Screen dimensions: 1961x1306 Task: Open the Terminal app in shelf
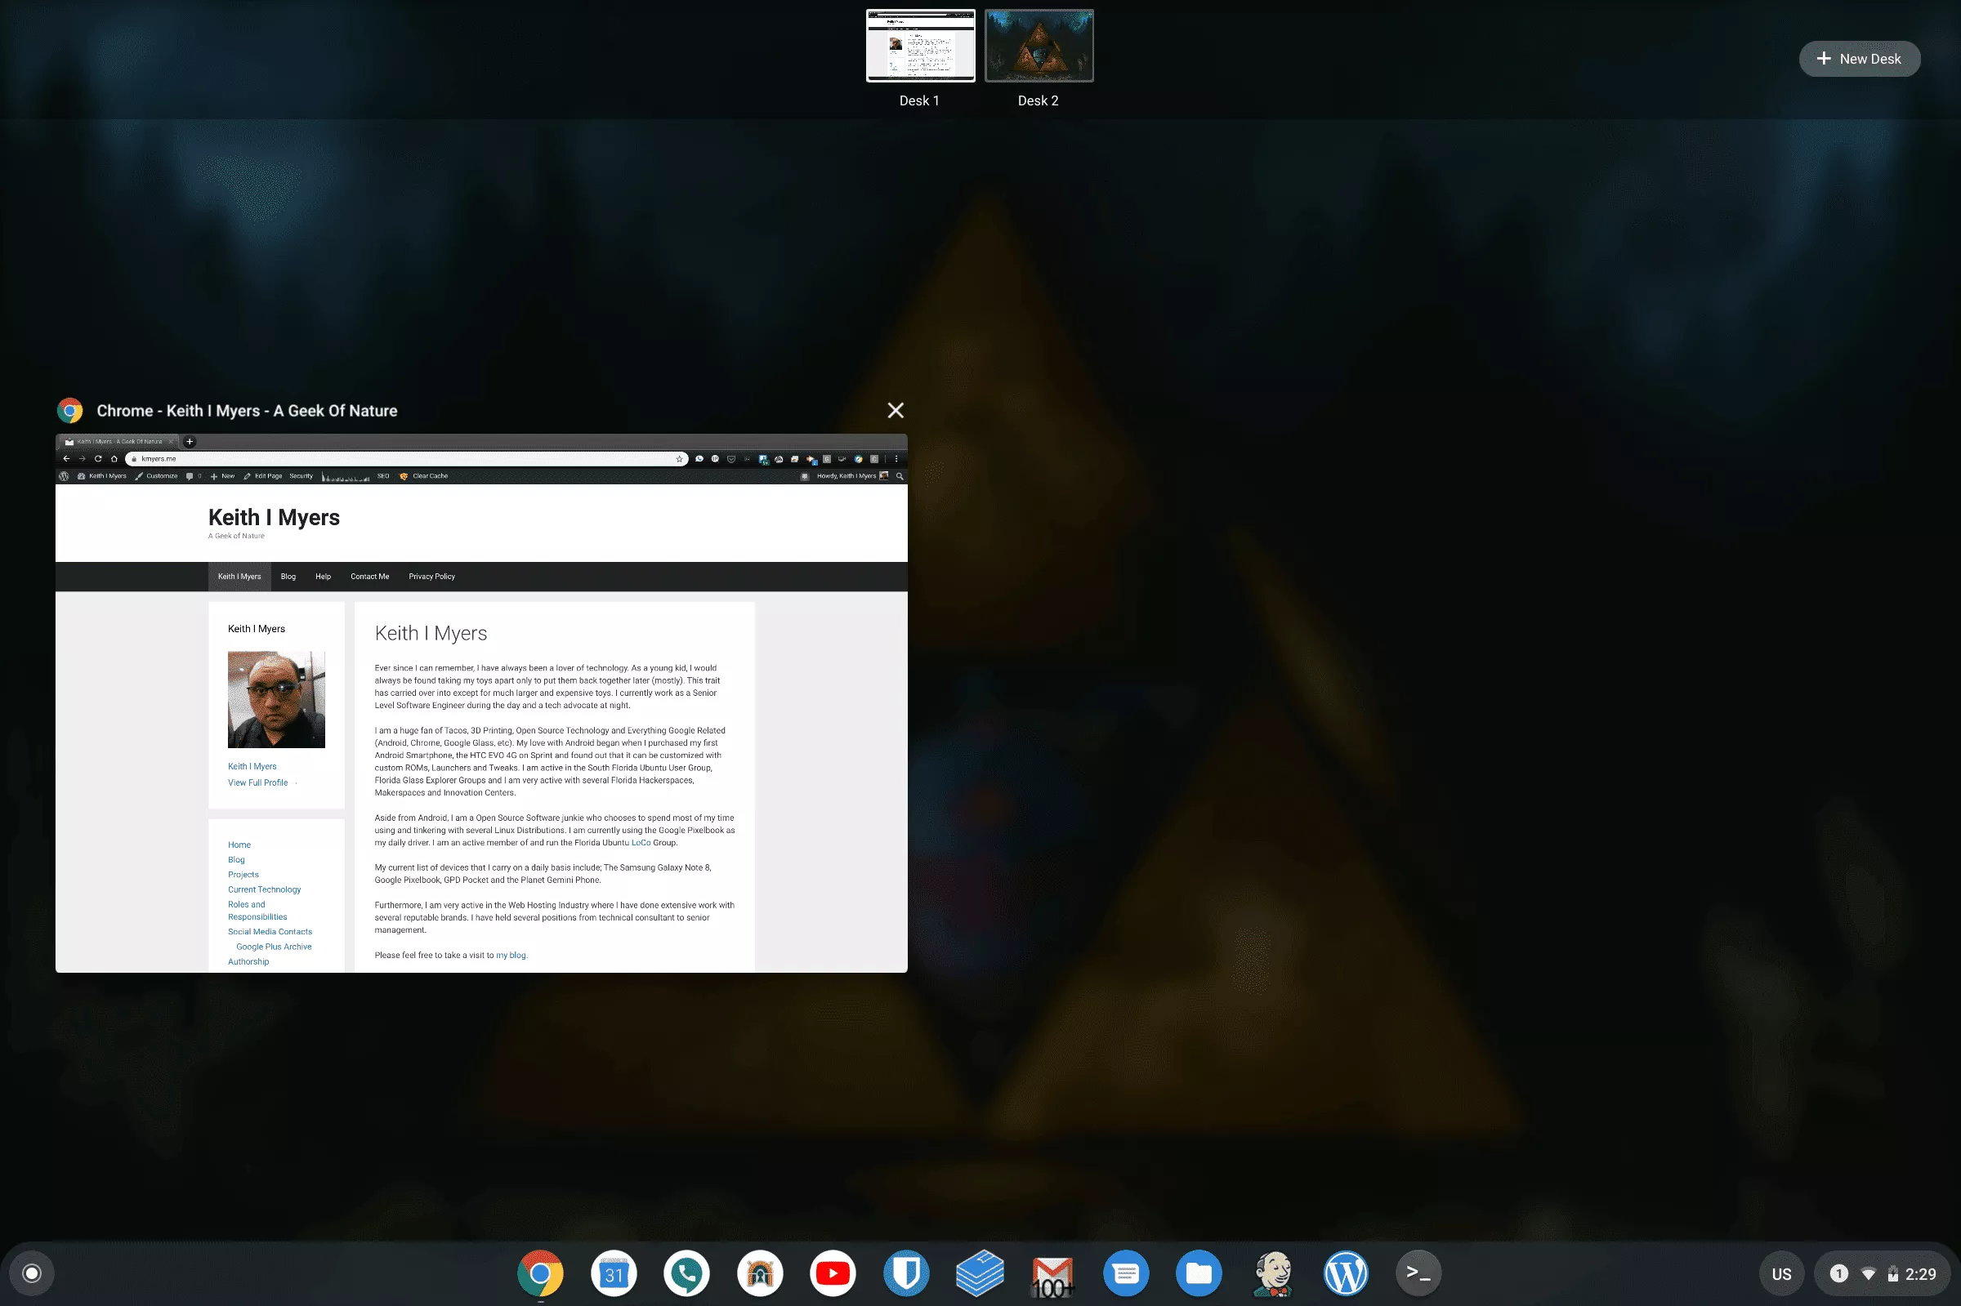coord(1418,1273)
